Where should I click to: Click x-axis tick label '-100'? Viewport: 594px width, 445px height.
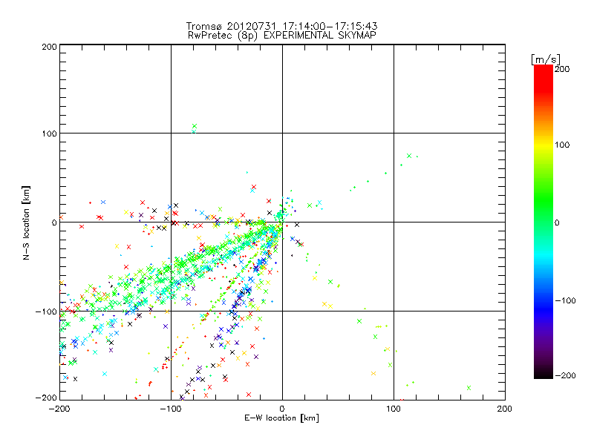[x=171, y=409]
